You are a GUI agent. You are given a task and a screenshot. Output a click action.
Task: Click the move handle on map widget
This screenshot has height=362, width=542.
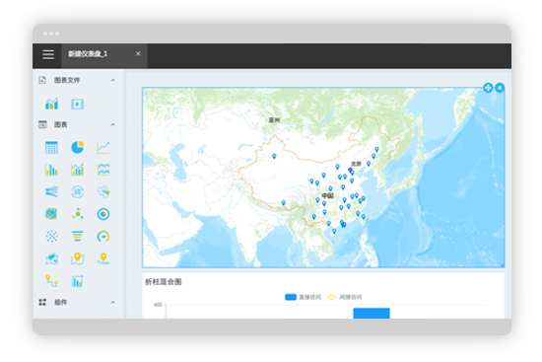[x=488, y=88]
